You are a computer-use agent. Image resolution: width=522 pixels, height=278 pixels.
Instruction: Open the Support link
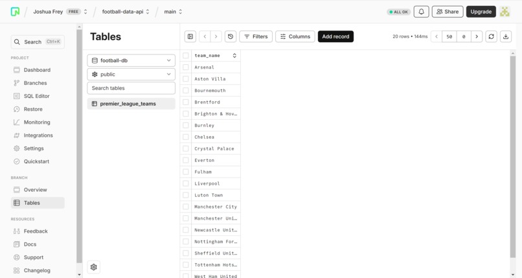38,257
